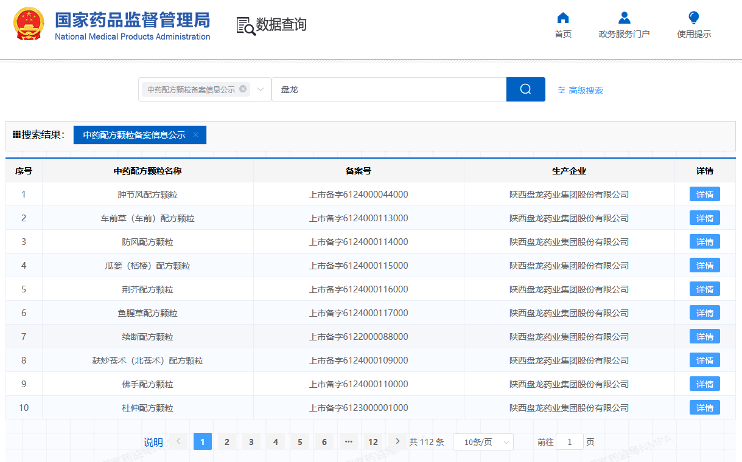Viewport: 742px width, 462px height.
Task: Expand the database category dropdown arrow
Action: click(x=261, y=89)
